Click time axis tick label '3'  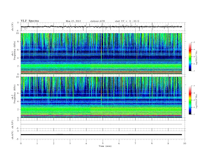(x=70, y=143)
